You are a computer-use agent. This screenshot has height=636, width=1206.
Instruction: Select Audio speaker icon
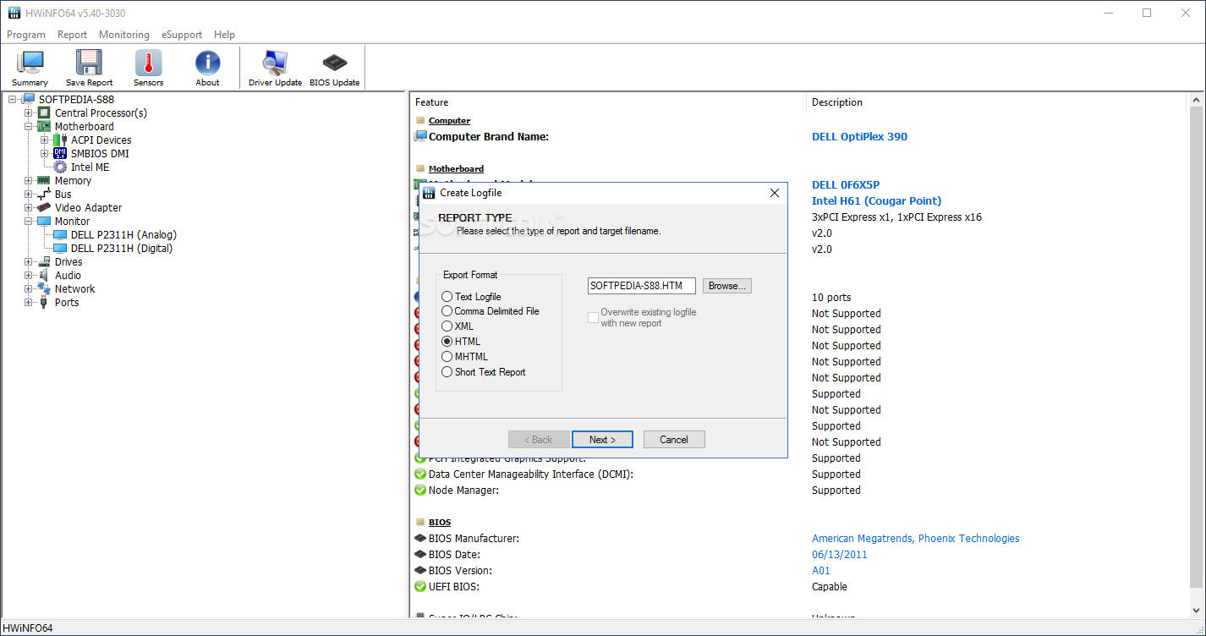44,275
